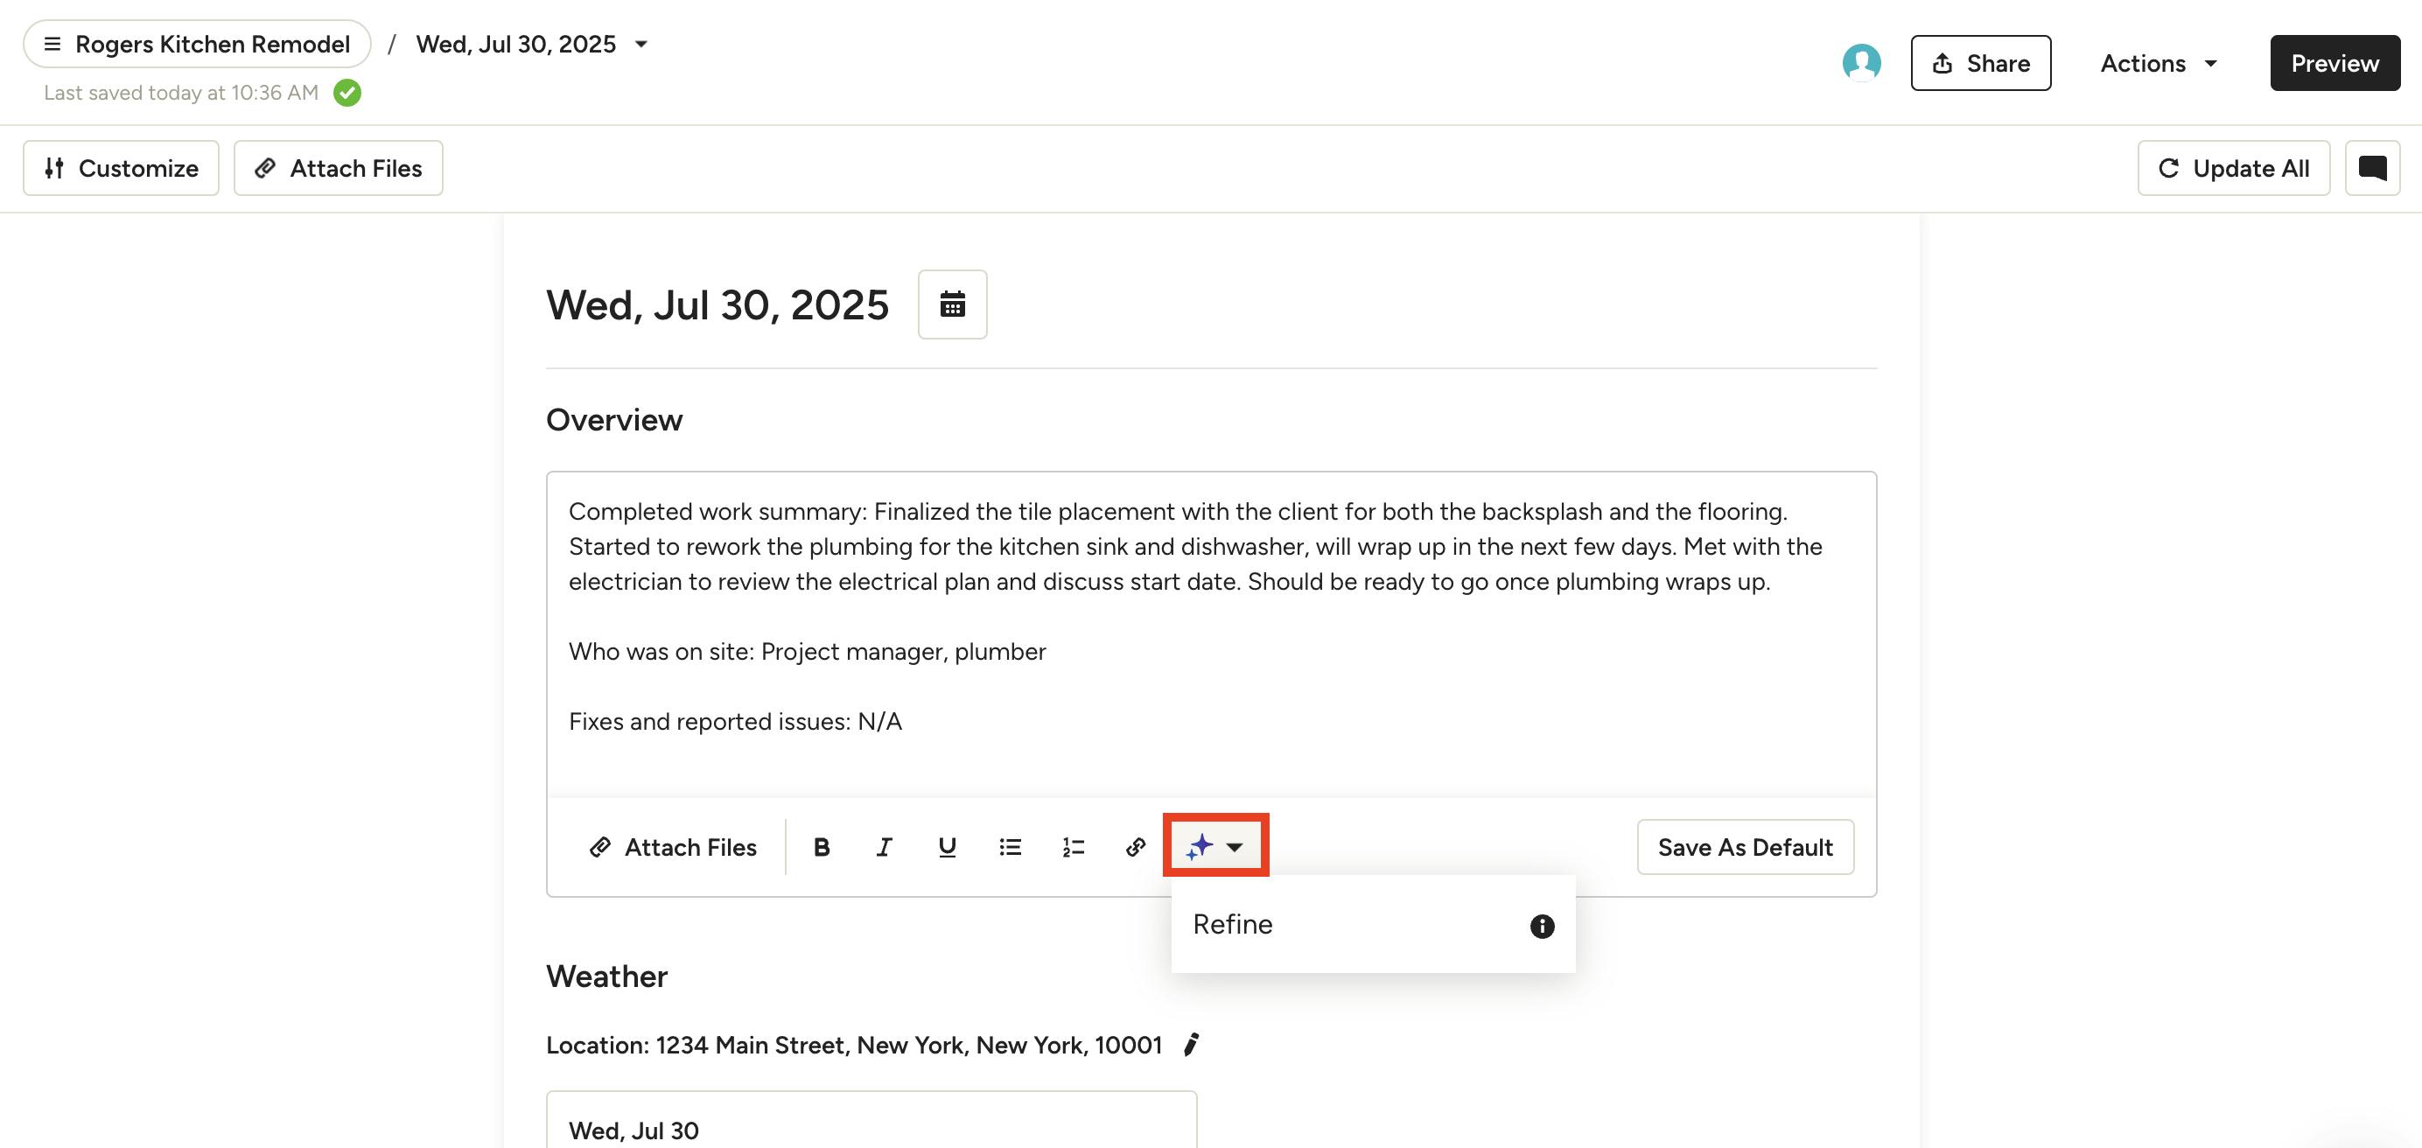Toggle bold formatting in the Overview editor
The image size is (2422, 1148).
(x=821, y=846)
